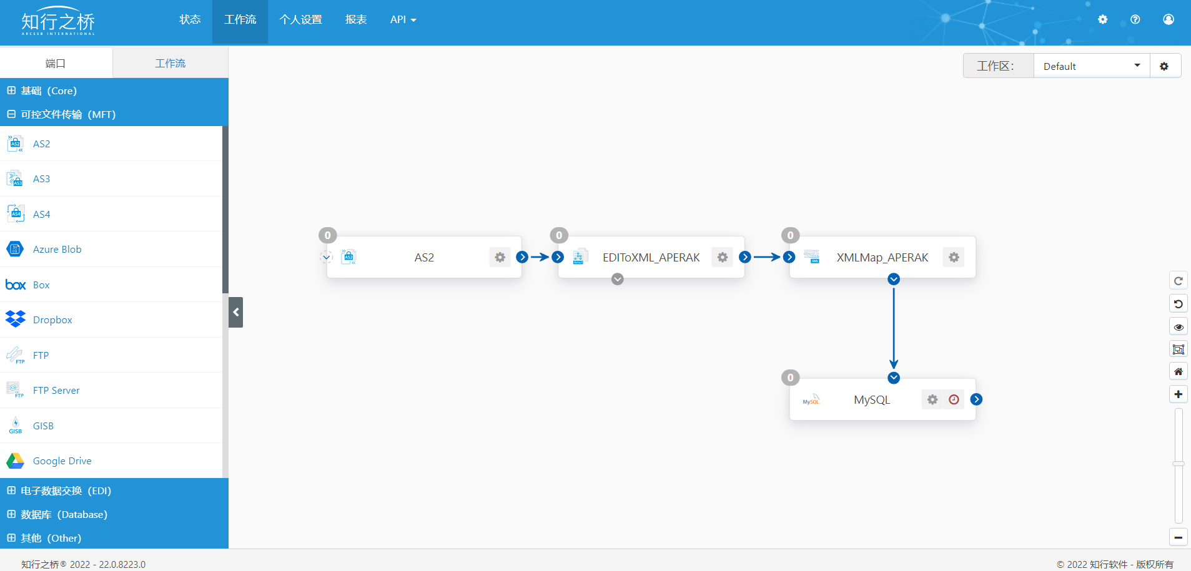
Task: Click the MySQL scheduler clock icon
Action: pos(954,399)
